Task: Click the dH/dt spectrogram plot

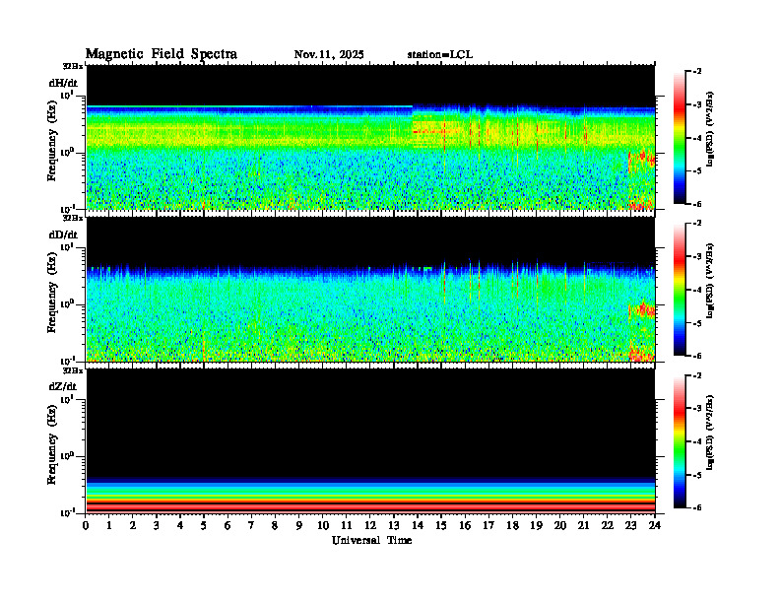Action: point(370,137)
